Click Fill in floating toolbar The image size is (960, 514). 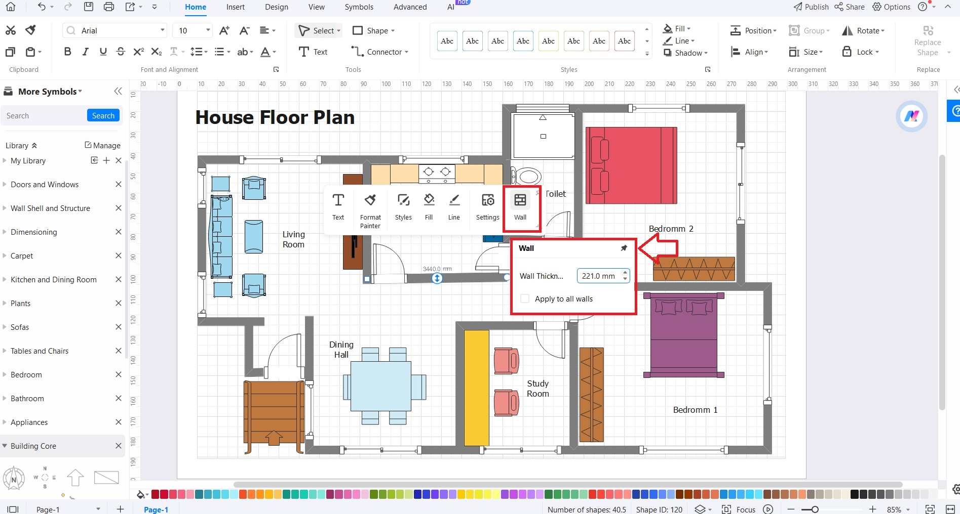click(x=429, y=207)
